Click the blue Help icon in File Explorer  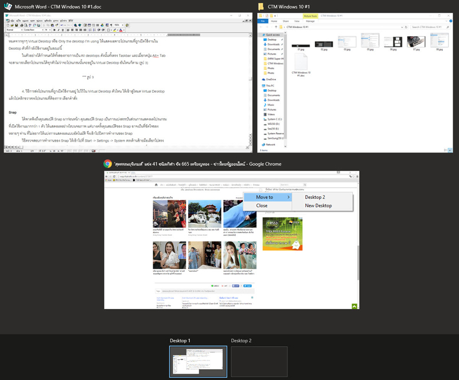tap(450, 21)
